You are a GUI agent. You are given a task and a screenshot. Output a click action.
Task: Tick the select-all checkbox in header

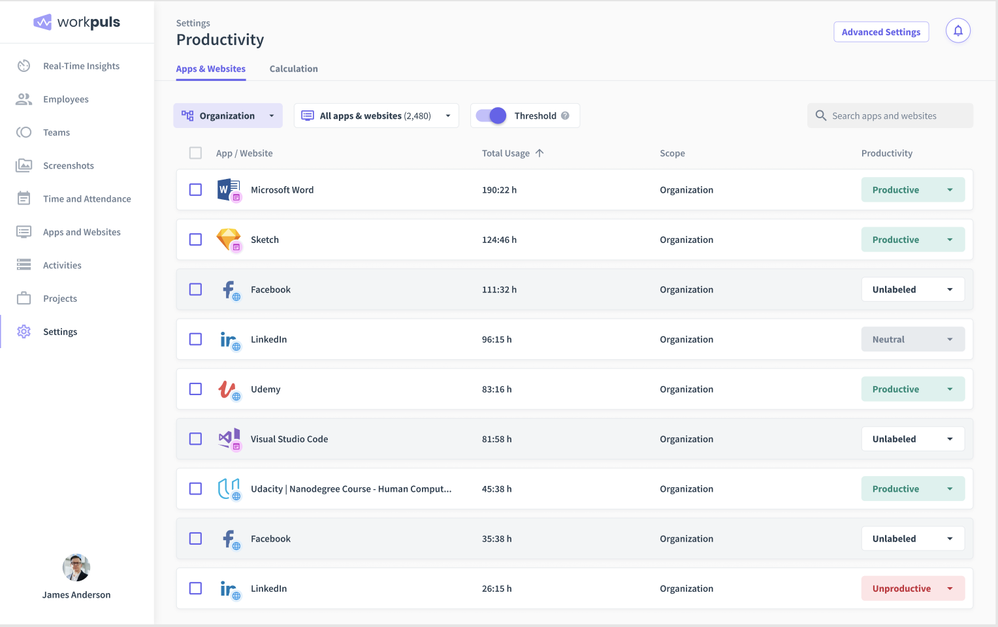(195, 153)
